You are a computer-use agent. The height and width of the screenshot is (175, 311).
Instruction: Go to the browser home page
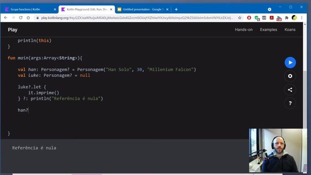point(28,17)
